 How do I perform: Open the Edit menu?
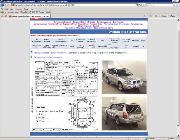pyautogui.click(x=7, y=9)
